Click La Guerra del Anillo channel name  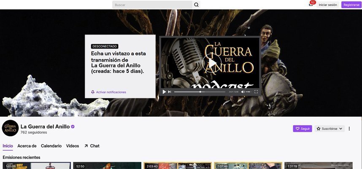tap(45, 126)
